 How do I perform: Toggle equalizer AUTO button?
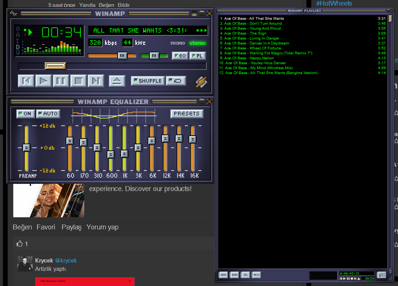[48, 114]
